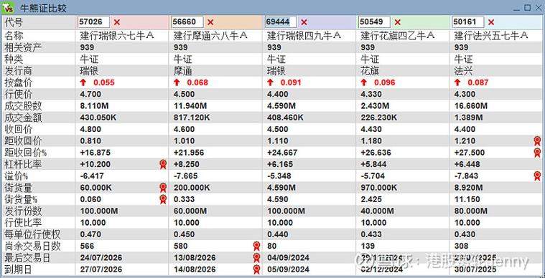Image resolution: width=545 pixels, height=278 pixels.
Task: Click the VS app icon in title bar
Action: pyautogui.click(x=8, y=7)
